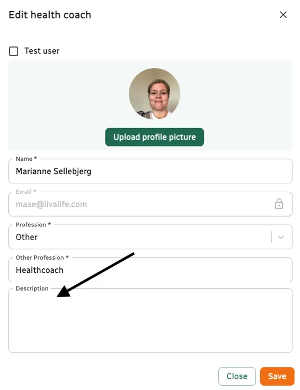Click into the Name field with Marianne Sellebjerg

tap(150, 171)
